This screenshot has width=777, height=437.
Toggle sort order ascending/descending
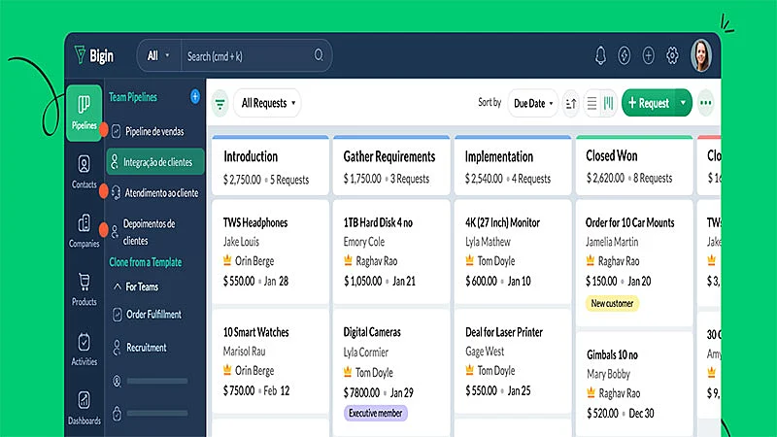point(570,103)
